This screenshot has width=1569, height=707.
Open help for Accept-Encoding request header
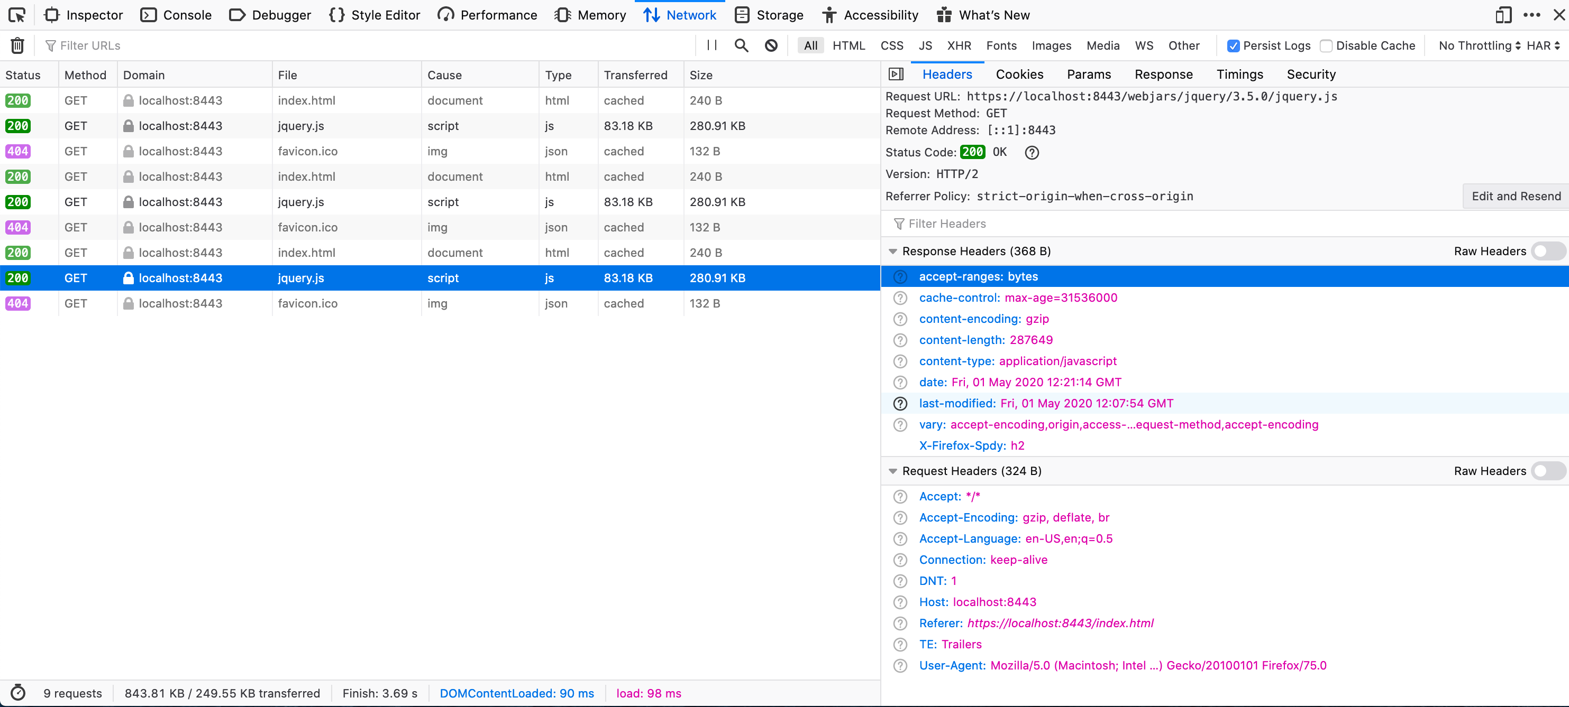tap(900, 518)
